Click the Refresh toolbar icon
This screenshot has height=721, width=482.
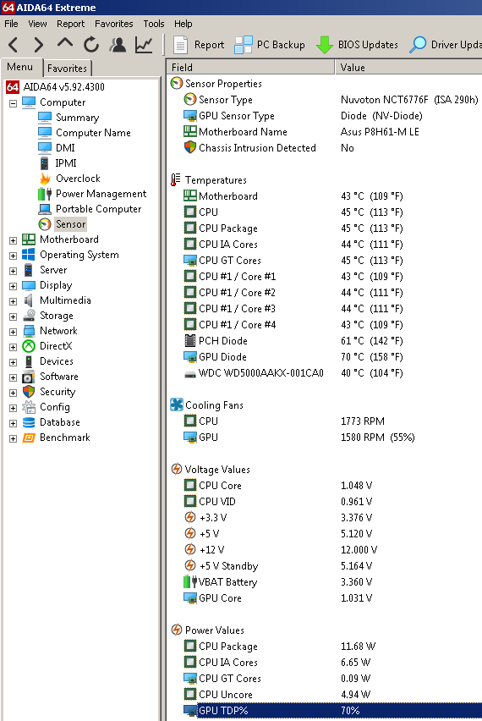pos(91,45)
